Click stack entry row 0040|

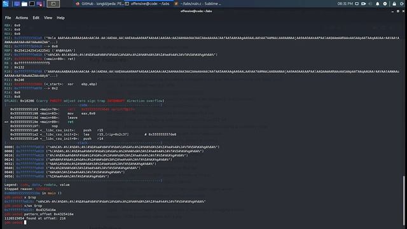click(72, 168)
